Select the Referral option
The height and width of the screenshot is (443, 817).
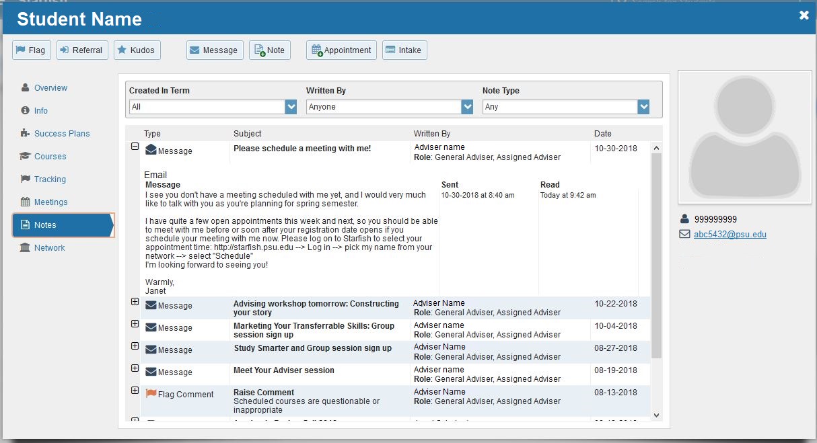click(82, 49)
